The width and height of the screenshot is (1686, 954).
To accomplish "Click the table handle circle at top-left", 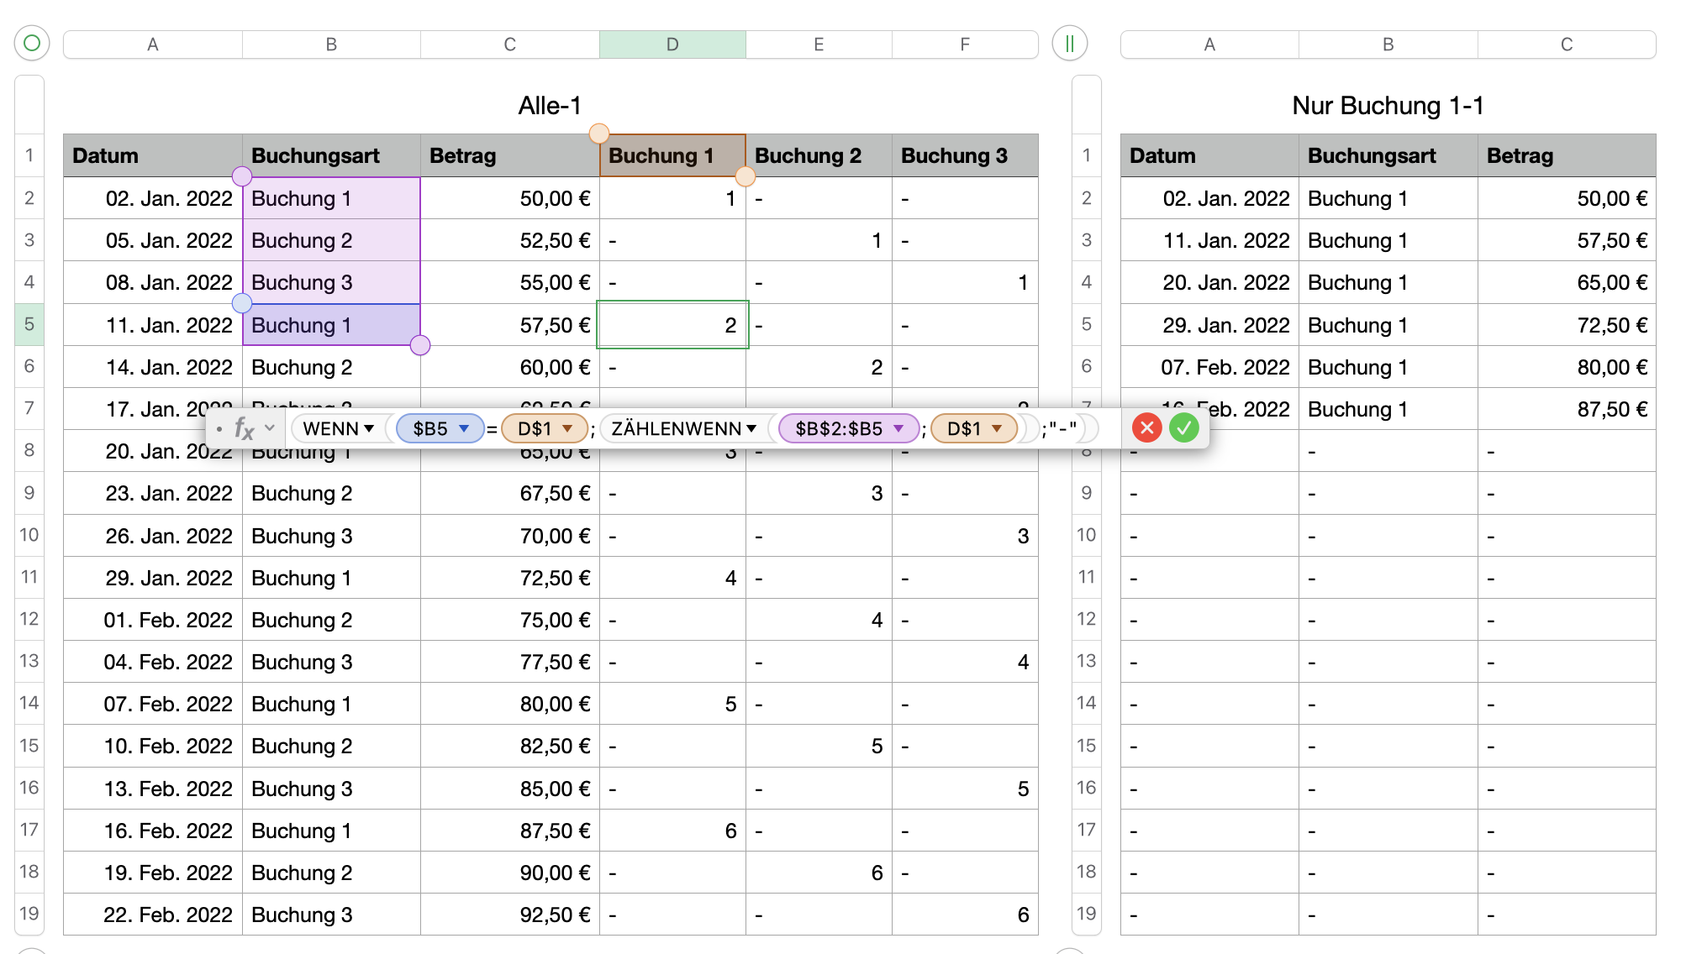I will pyautogui.click(x=32, y=43).
